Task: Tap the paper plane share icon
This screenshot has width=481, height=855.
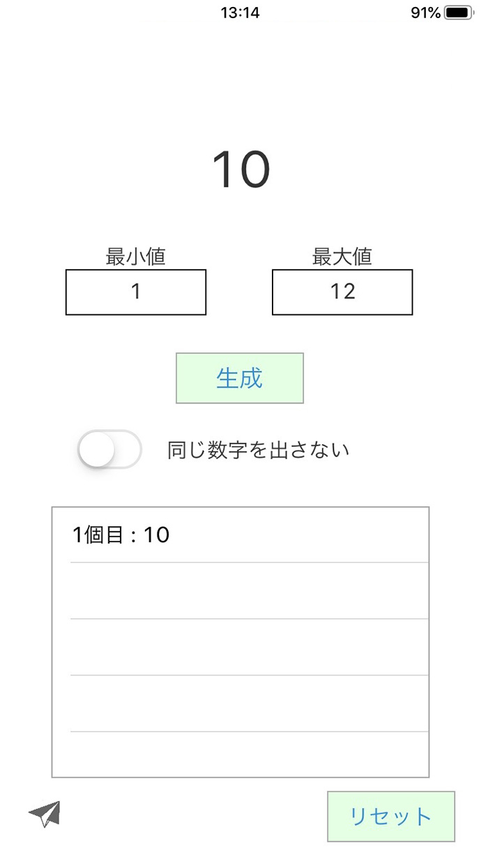Action: pyautogui.click(x=45, y=813)
